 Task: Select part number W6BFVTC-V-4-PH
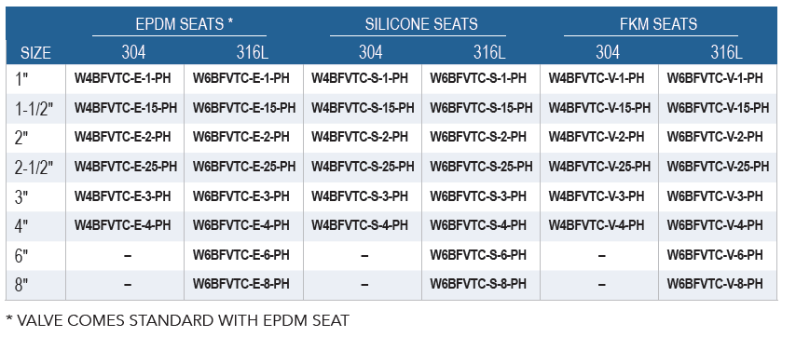[x=715, y=225]
